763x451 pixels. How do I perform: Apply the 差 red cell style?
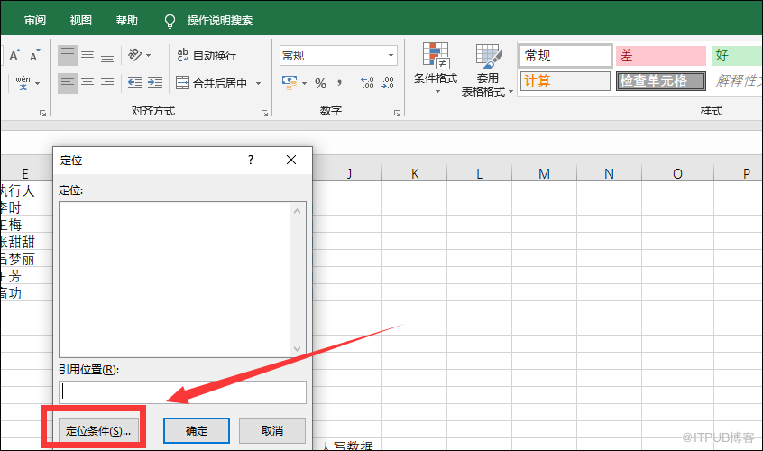(659, 55)
